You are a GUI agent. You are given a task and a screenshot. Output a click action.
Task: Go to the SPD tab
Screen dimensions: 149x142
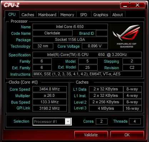coord(84,15)
